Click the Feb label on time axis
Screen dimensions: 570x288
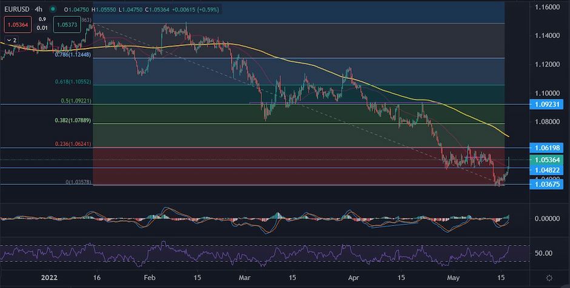point(149,278)
